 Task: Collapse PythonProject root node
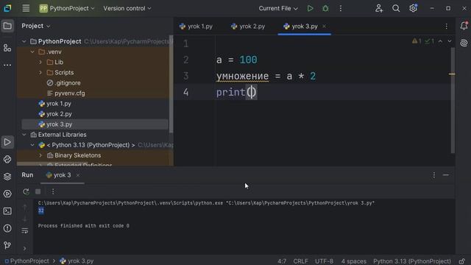[x=24, y=41]
